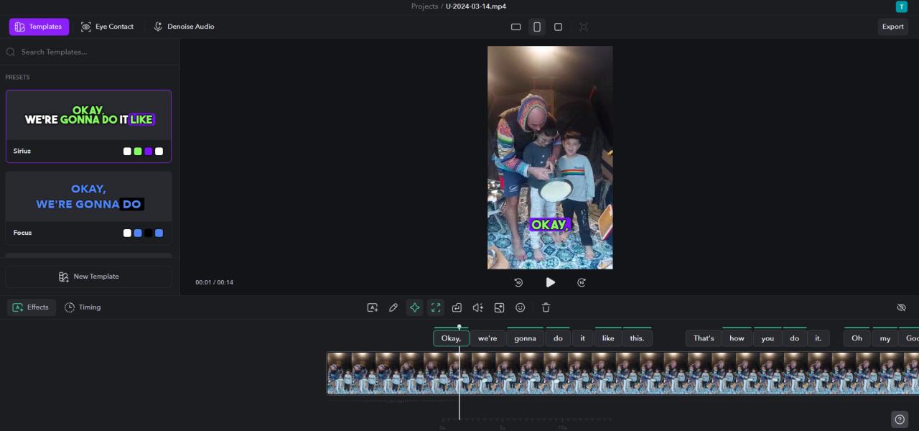Click the add caption text icon
919x431 pixels.
[x=372, y=307]
